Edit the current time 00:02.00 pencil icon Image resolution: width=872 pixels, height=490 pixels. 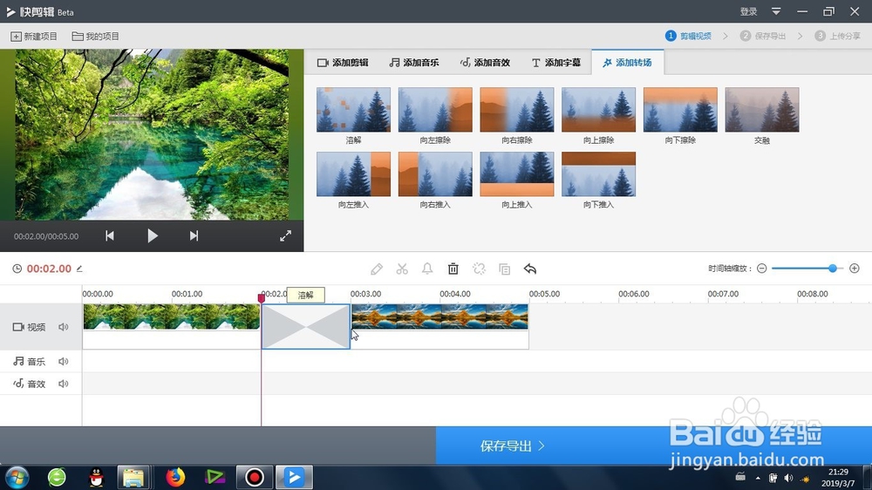79,269
